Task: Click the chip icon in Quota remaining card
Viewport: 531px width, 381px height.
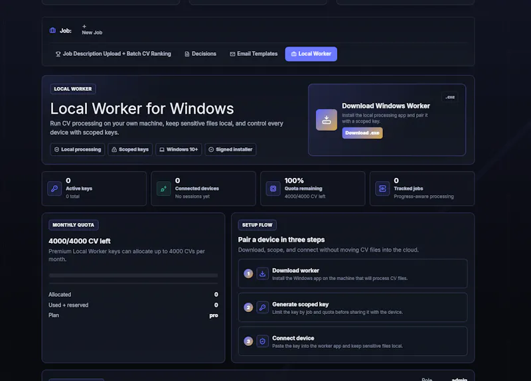Action: click(273, 189)
